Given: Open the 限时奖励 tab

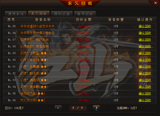Looking at the screenshot, I should tap(62, 14).
